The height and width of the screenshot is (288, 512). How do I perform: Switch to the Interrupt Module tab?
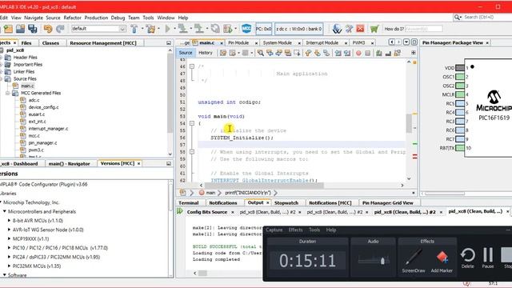(x=322, y=42)
